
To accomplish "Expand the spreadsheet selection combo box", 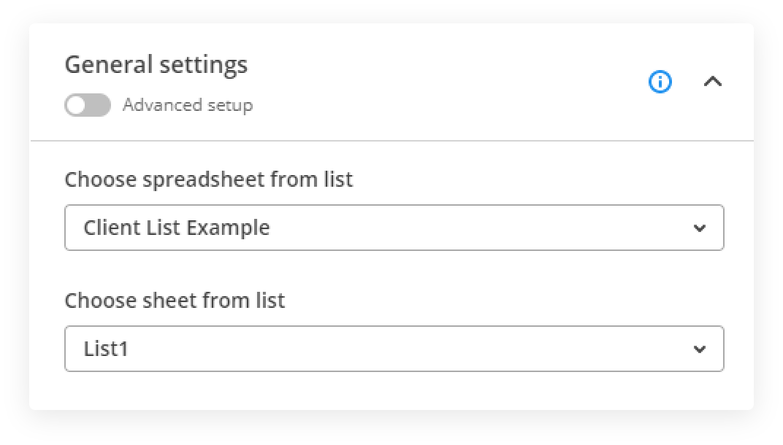I will 394,228.
